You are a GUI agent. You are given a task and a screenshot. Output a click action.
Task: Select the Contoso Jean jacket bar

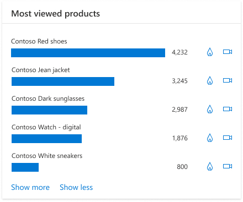pyautogui.click(x=63, y=81)
